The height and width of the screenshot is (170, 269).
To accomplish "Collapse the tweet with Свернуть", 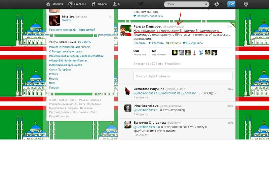I will [140, 43].
